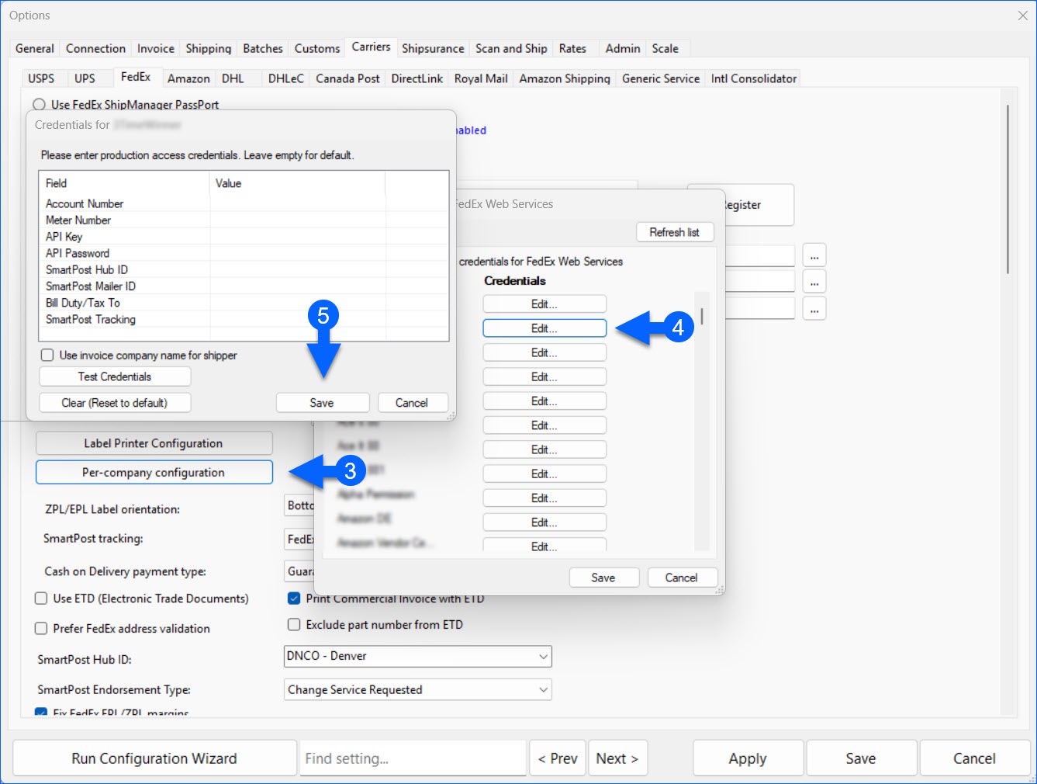
Task: Open Label Printer Configuration
Action: coord(154,443)
